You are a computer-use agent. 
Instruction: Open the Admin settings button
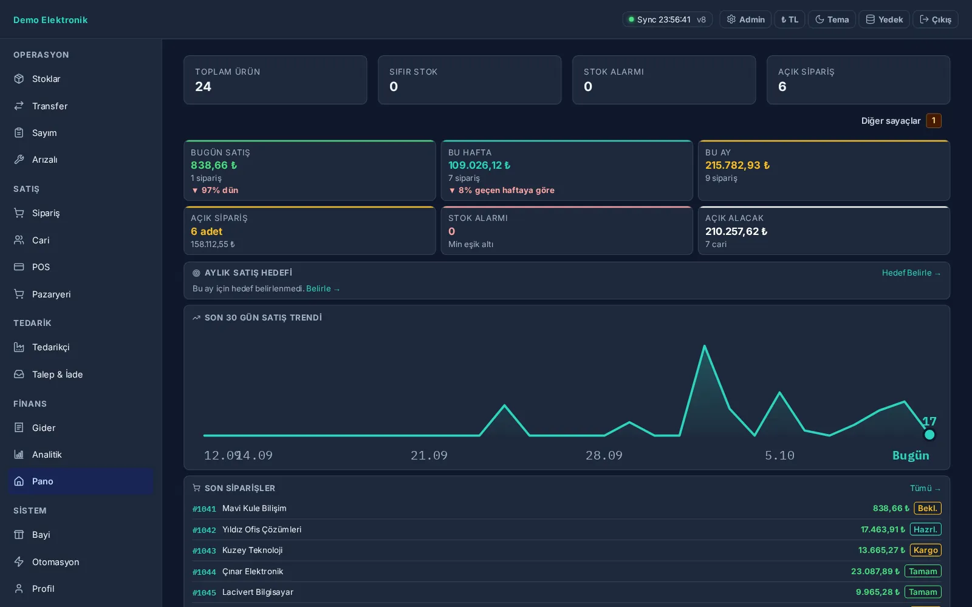(x=745, y=19)
